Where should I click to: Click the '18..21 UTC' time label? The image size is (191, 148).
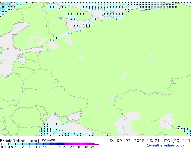coord(158,141)
